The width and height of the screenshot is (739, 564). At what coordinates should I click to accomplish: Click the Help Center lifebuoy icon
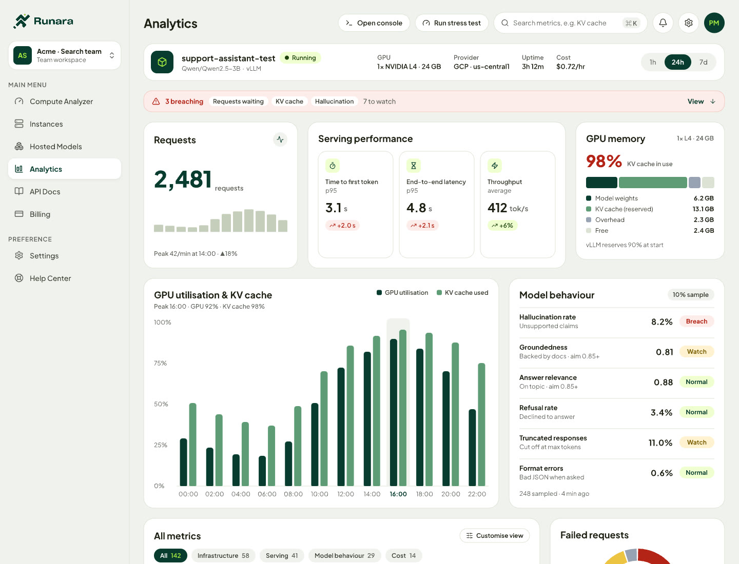[19, 278]
